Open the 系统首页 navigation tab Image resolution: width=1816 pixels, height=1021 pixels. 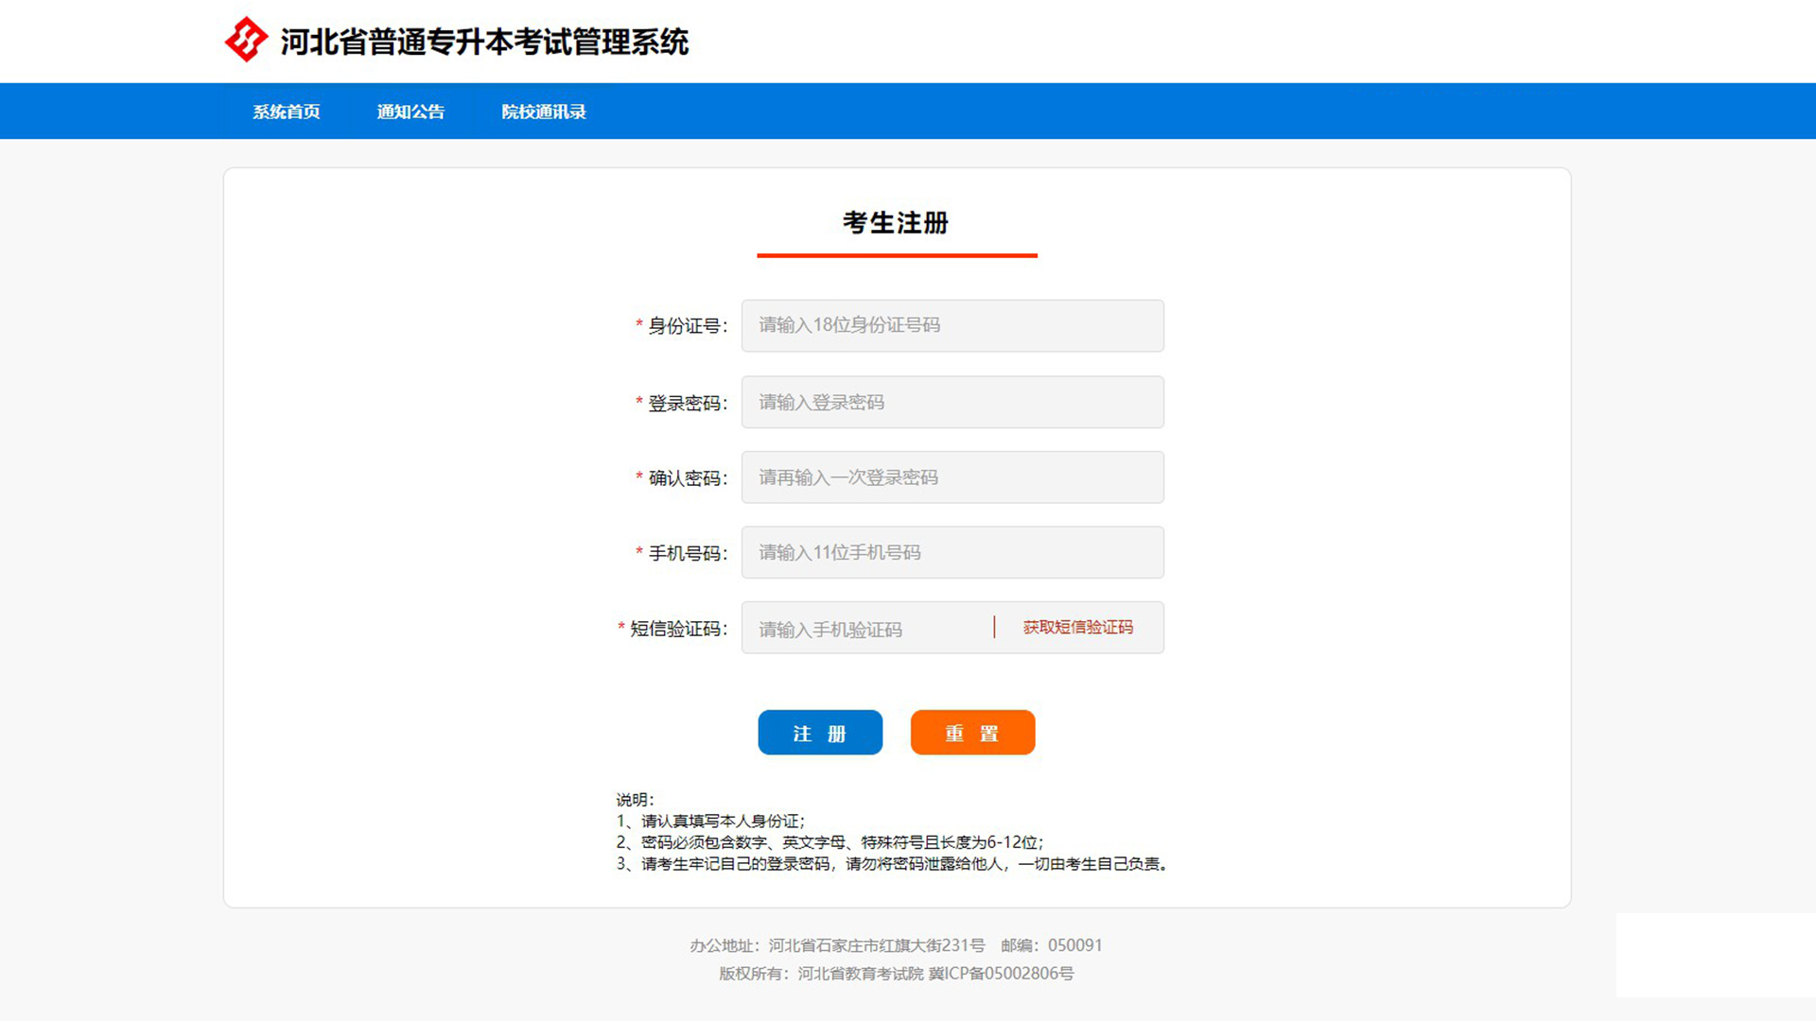tap(286, 112)
